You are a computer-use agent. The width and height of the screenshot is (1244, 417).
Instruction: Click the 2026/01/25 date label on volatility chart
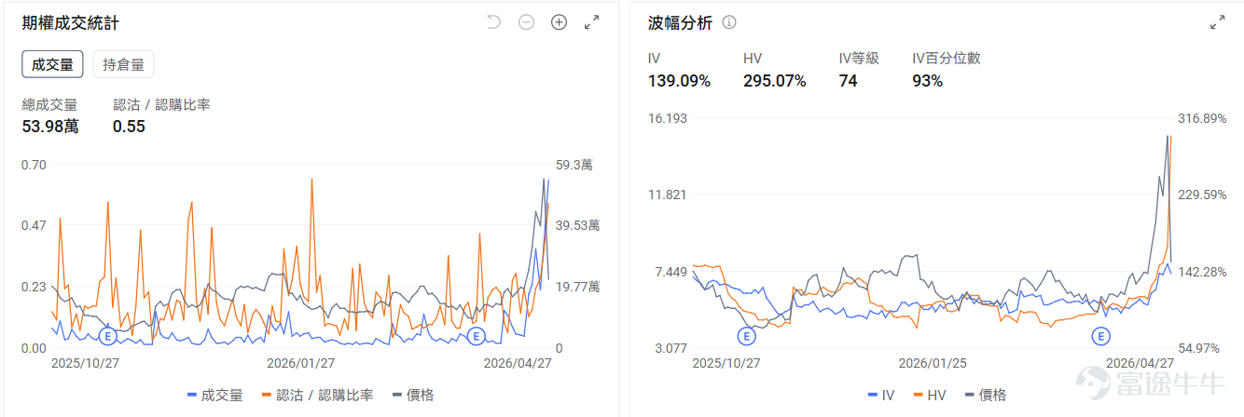point(932,363)
